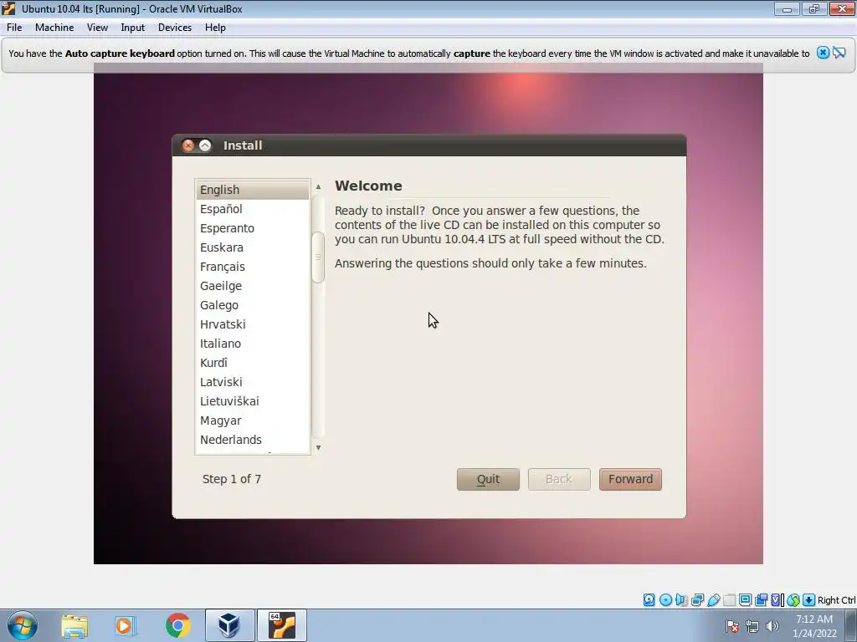Screen dimensions: 857x642
Task: Open the volume speaker tray icon
Action: (772, 626)
